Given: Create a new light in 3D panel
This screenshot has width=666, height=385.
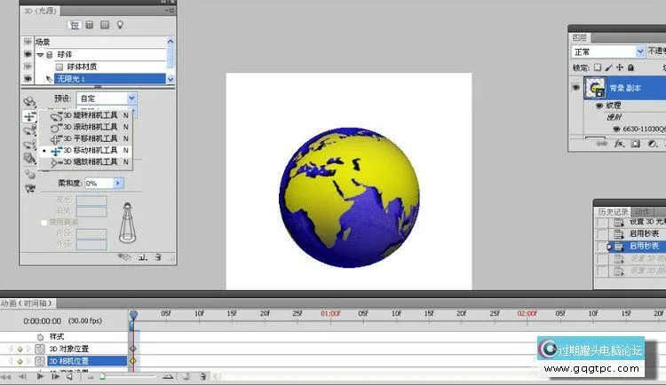Looking at the screenshot, I should [143, 256].
